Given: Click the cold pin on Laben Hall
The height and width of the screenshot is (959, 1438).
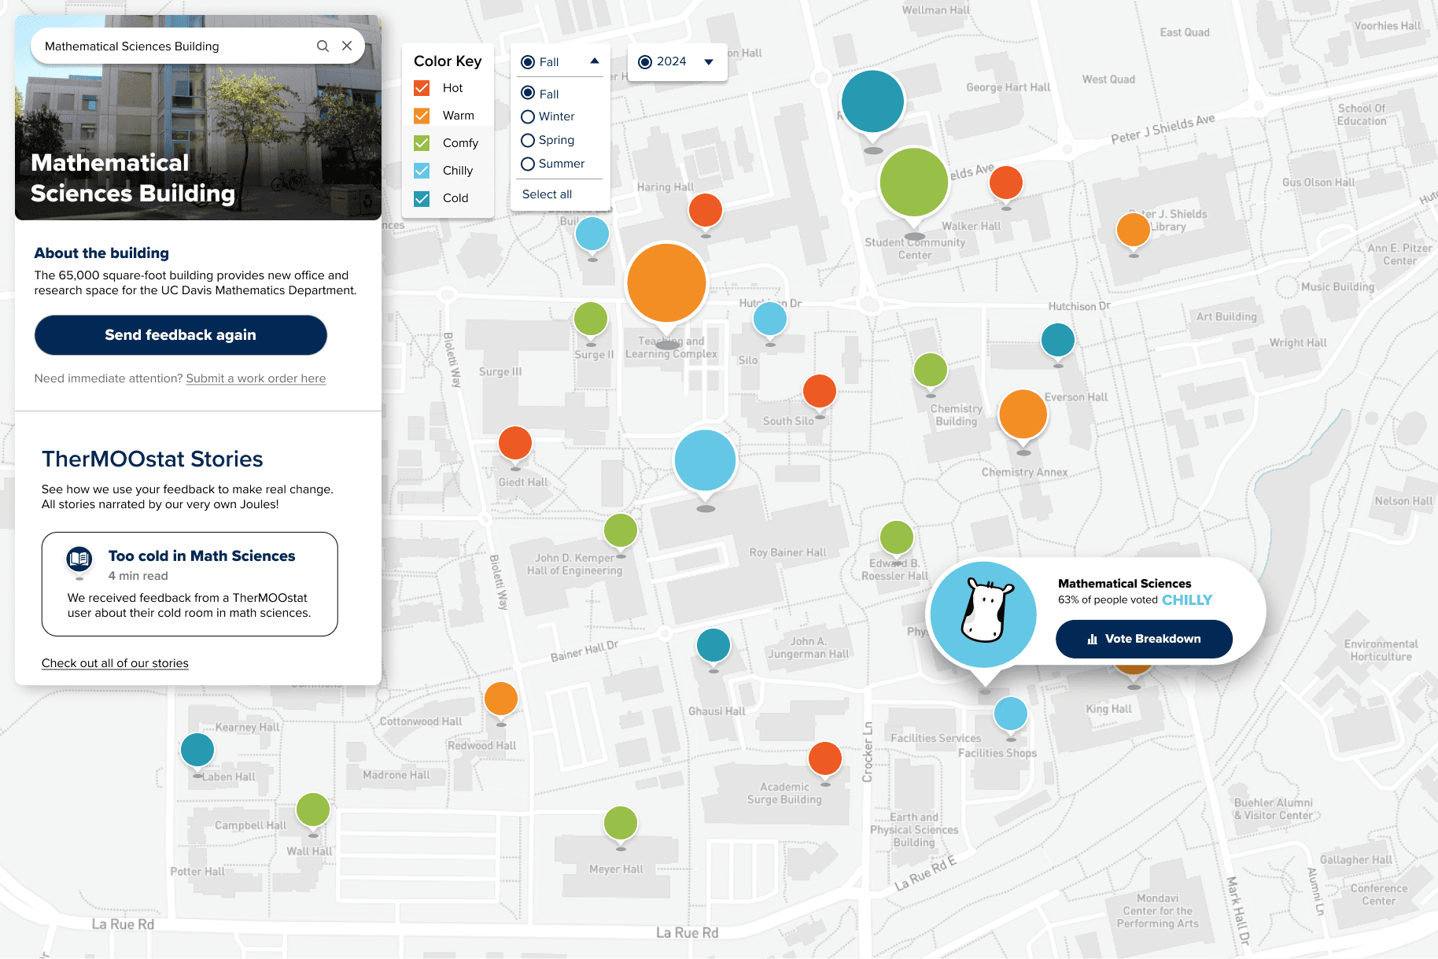Looking at the screenshot, I should point(197,750).
